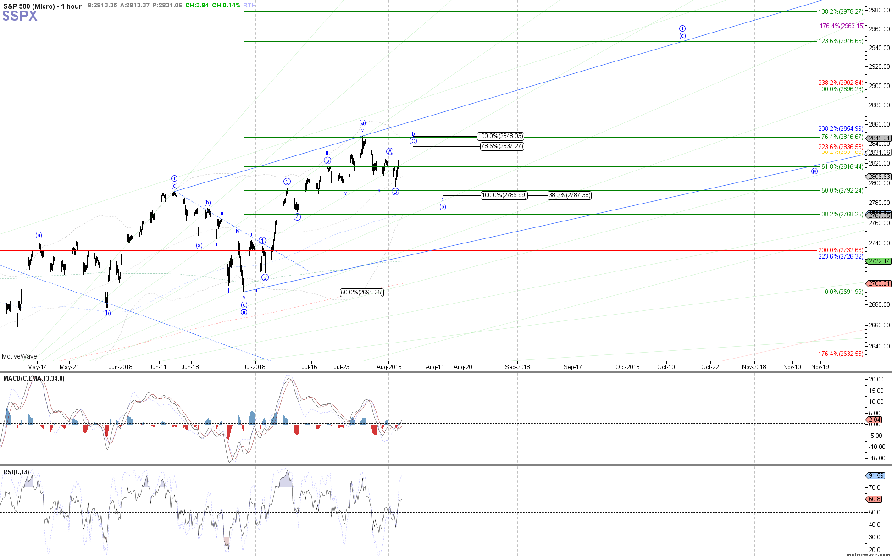
Task: Click the Aug-2018 date axis label
Action: coord(389,367)
